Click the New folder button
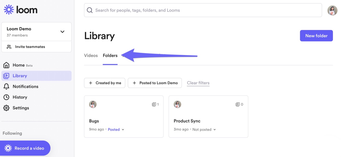This screenshot has width=341, height=157. pos(316,36)
